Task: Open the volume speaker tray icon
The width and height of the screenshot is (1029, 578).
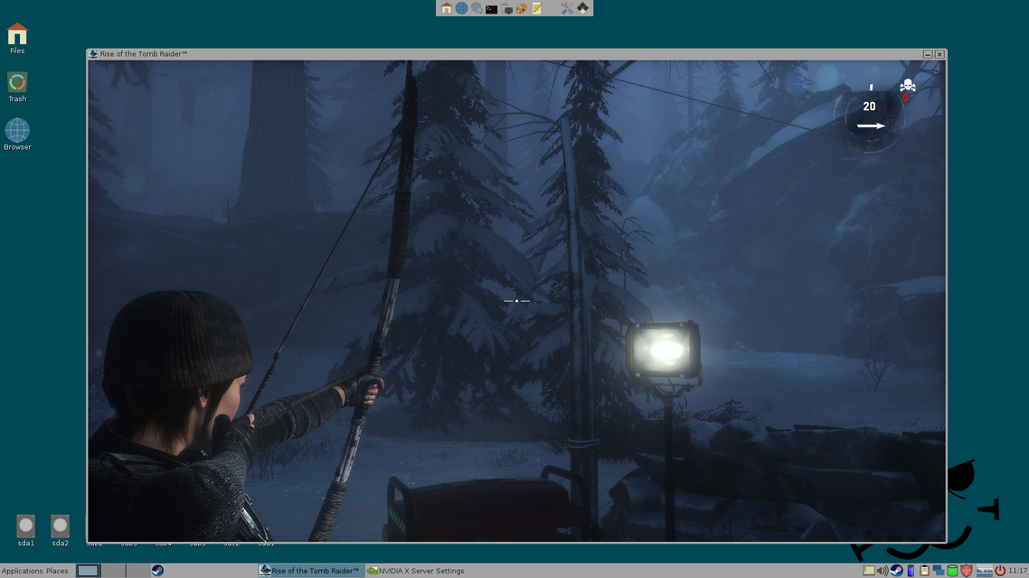Action: 883,571
